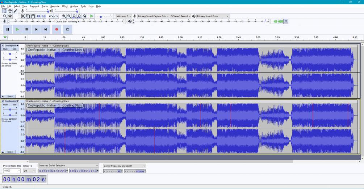Toggle the Loop playback button
364x189 pixels.
click(x=67, y=29)
